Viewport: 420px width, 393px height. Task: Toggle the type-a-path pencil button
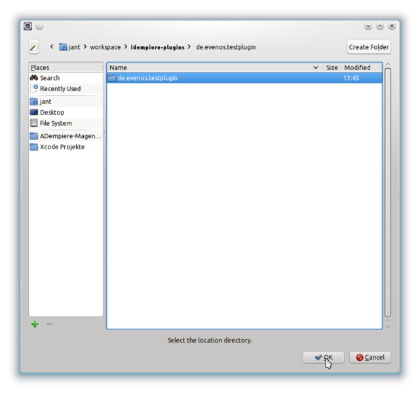(34, 47)
